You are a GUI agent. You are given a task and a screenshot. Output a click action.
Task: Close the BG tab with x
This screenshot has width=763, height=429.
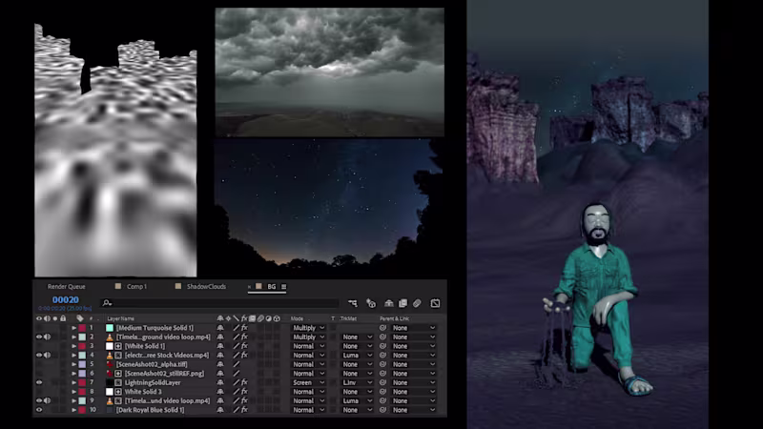coord(250,287)
